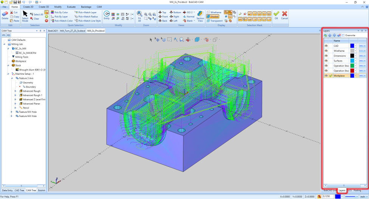Click the Copy button
The height and width of the screenshot is (199, 369).
[15, 17]
